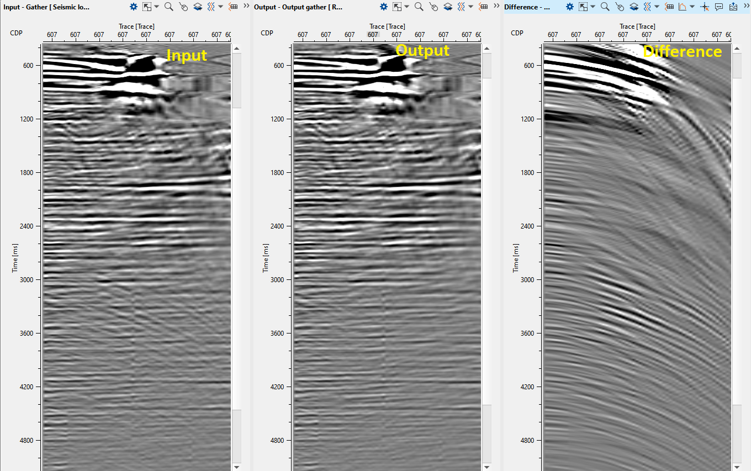Open the layers icon in the Difference panel
Image resolution: width=751 pixels, height=471 pixels.
click(634, 7)
